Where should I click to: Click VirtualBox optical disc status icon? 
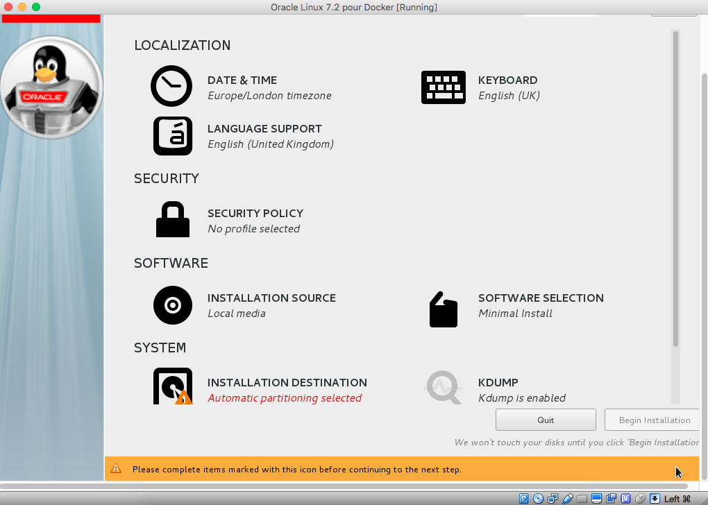(x=539, y=498)
